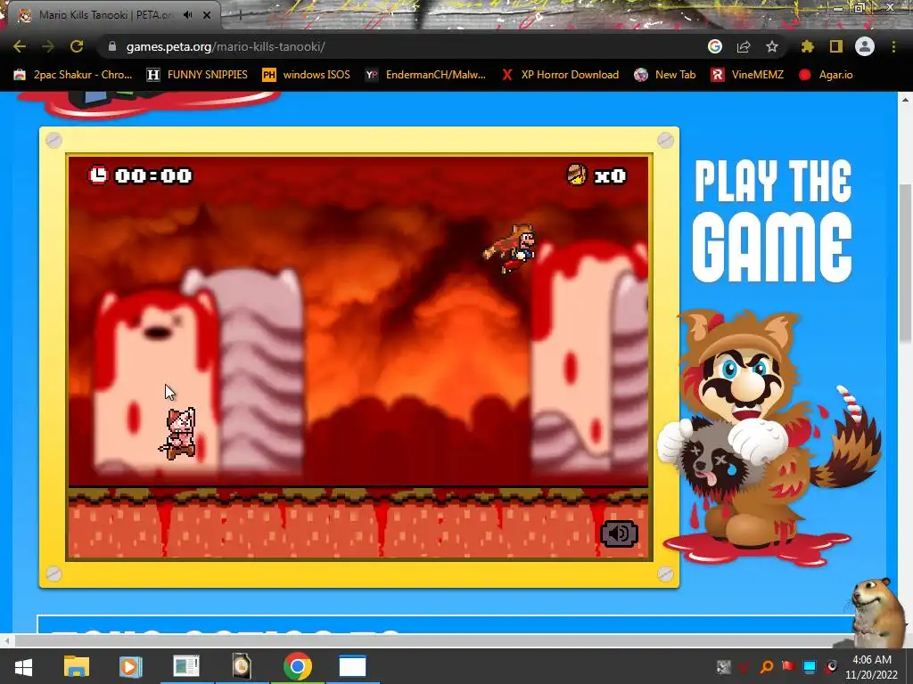Viewport: 913px width, 684px height.
Task: Open the FUNNY SNIPPIES bookmark
Action: pos(197,75)
